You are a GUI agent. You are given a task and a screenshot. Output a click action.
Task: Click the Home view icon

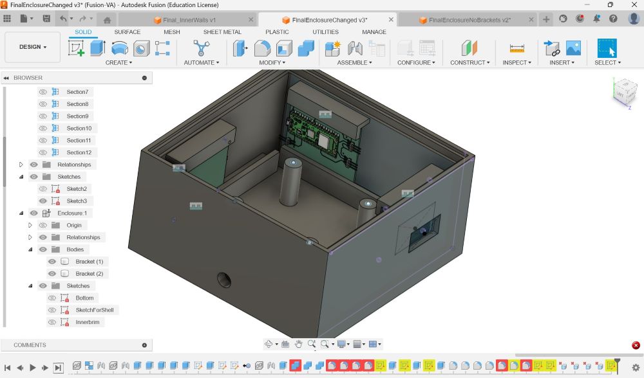(x=107, y=20)
